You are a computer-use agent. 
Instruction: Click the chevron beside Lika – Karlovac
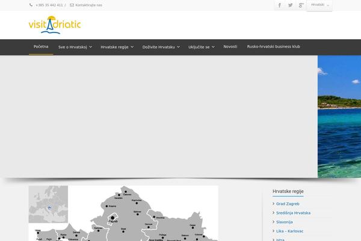(274, 231)
